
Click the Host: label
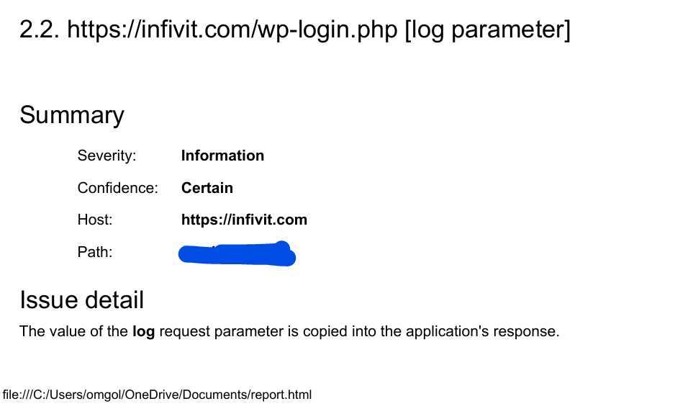tap(95, 220)
